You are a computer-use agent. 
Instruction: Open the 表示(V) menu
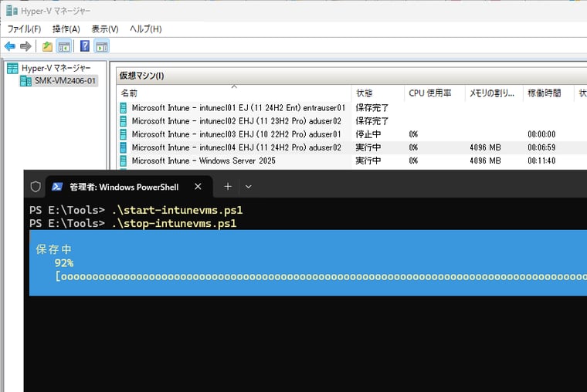pos(105,29)
